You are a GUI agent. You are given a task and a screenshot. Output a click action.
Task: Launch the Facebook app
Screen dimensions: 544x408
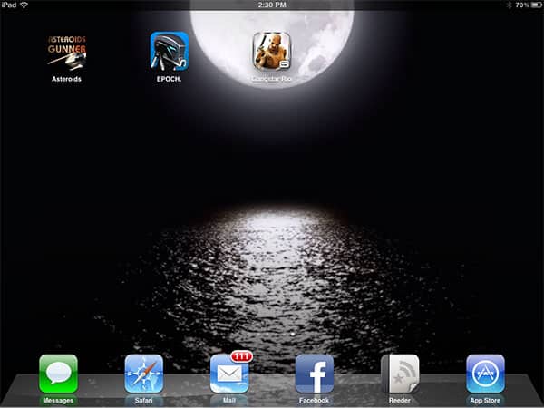315,373
